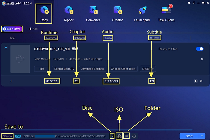Open the Ripper module

click(69, 14)
